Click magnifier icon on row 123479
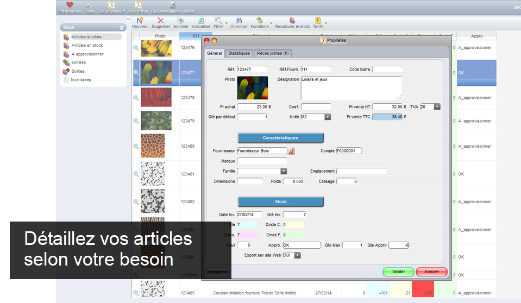The height and width of the screenshot is (303, 521). click(x=136, y=121)
